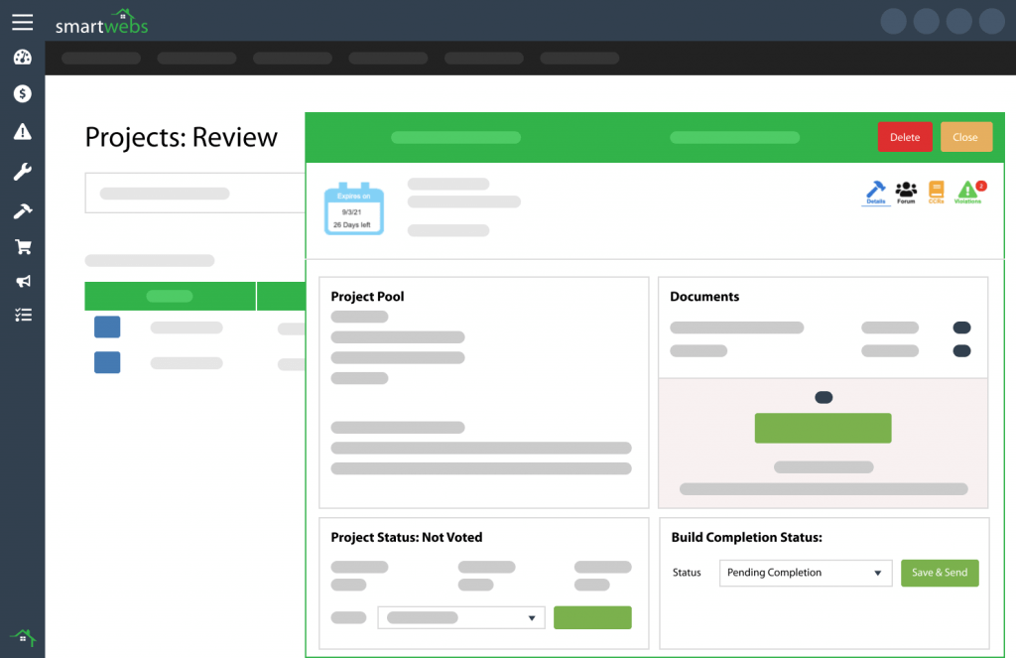Open the hamburger menu
1016x658 pixels.
[22, 22]
